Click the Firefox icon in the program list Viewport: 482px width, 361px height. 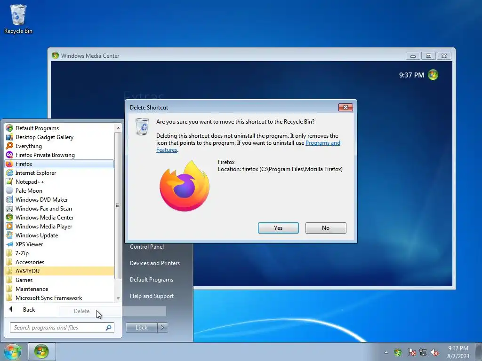[9, 164]
